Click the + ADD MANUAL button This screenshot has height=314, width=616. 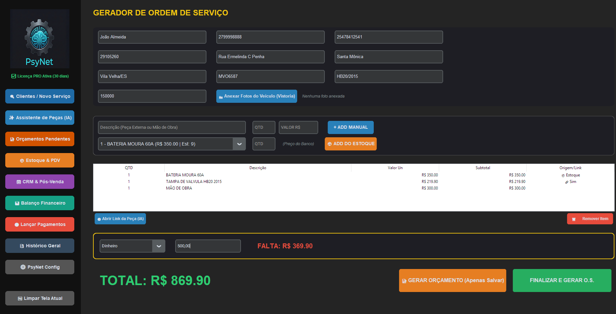click(x=350, y=127)
